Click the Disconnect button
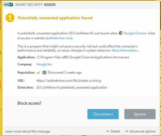Viewport: 161px width, 136px height. click(103, 114)
